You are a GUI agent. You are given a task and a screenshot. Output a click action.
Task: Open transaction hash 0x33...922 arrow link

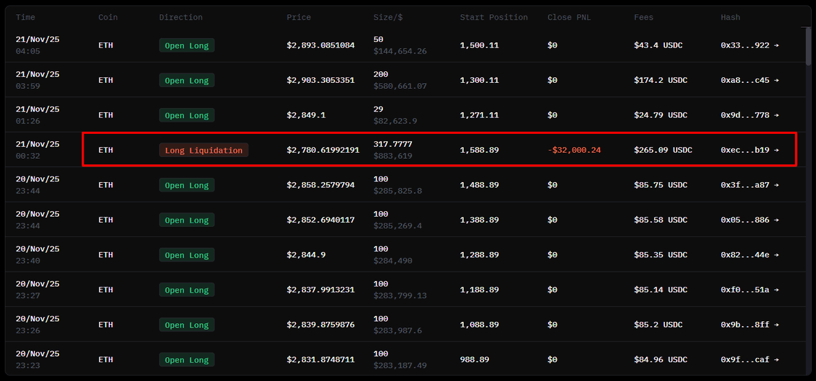point(776,46)
